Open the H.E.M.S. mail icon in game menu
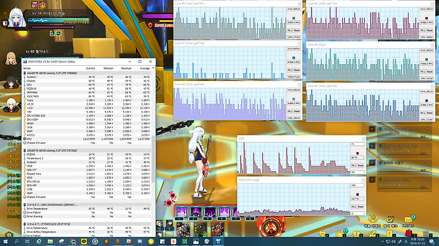 [409, 220]
